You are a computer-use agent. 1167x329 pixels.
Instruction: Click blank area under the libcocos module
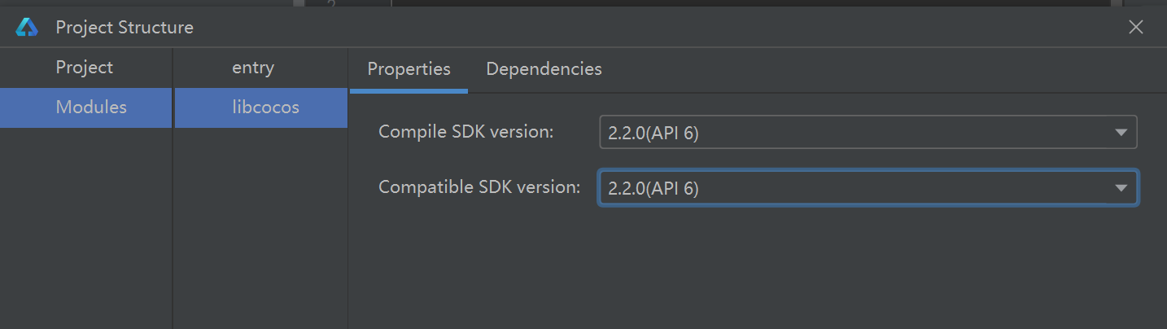[260, 228]
